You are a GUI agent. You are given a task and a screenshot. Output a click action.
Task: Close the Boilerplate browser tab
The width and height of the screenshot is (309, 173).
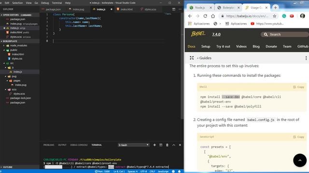239,8
